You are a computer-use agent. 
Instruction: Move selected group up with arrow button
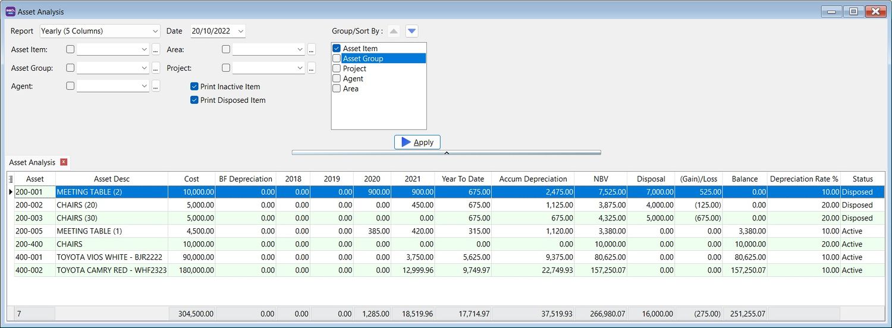coord(394,31)
